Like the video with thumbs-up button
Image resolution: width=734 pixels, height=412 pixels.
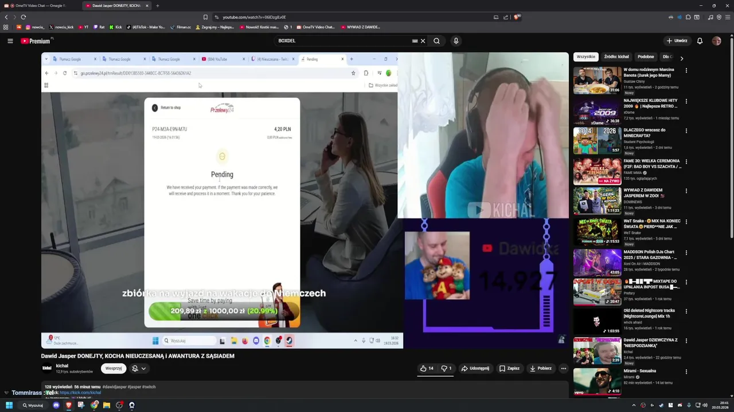427,369
